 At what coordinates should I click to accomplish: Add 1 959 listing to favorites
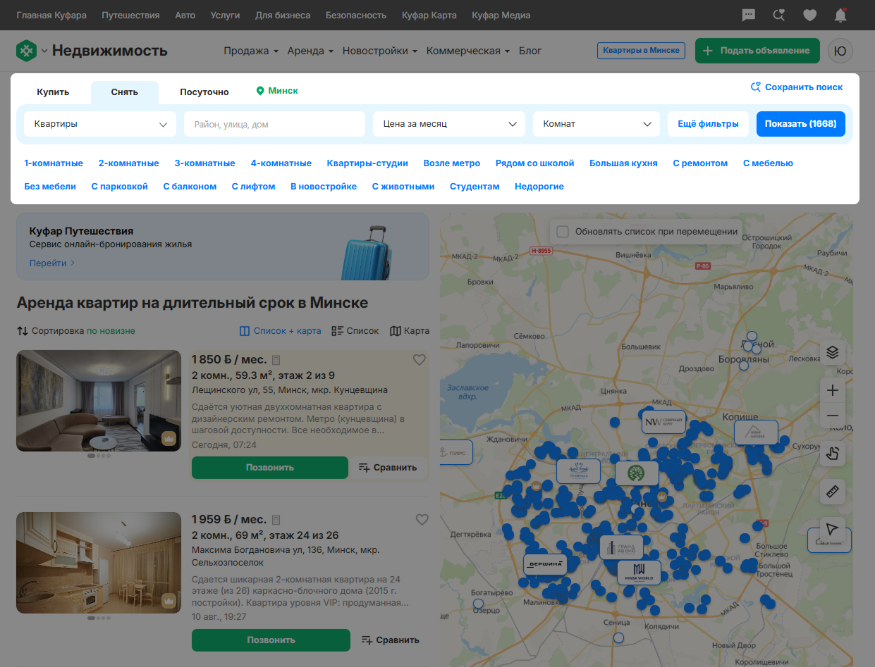(x=422, y=520)
